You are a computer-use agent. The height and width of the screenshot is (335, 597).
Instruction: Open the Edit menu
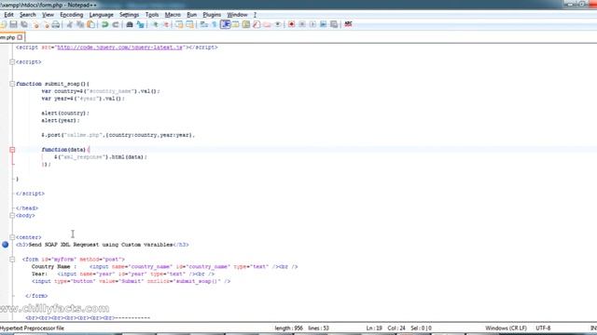8,15
